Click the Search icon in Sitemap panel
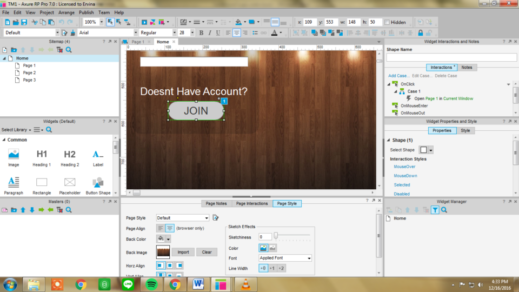This screenshot has width=519, height=292. pos(69,50)
